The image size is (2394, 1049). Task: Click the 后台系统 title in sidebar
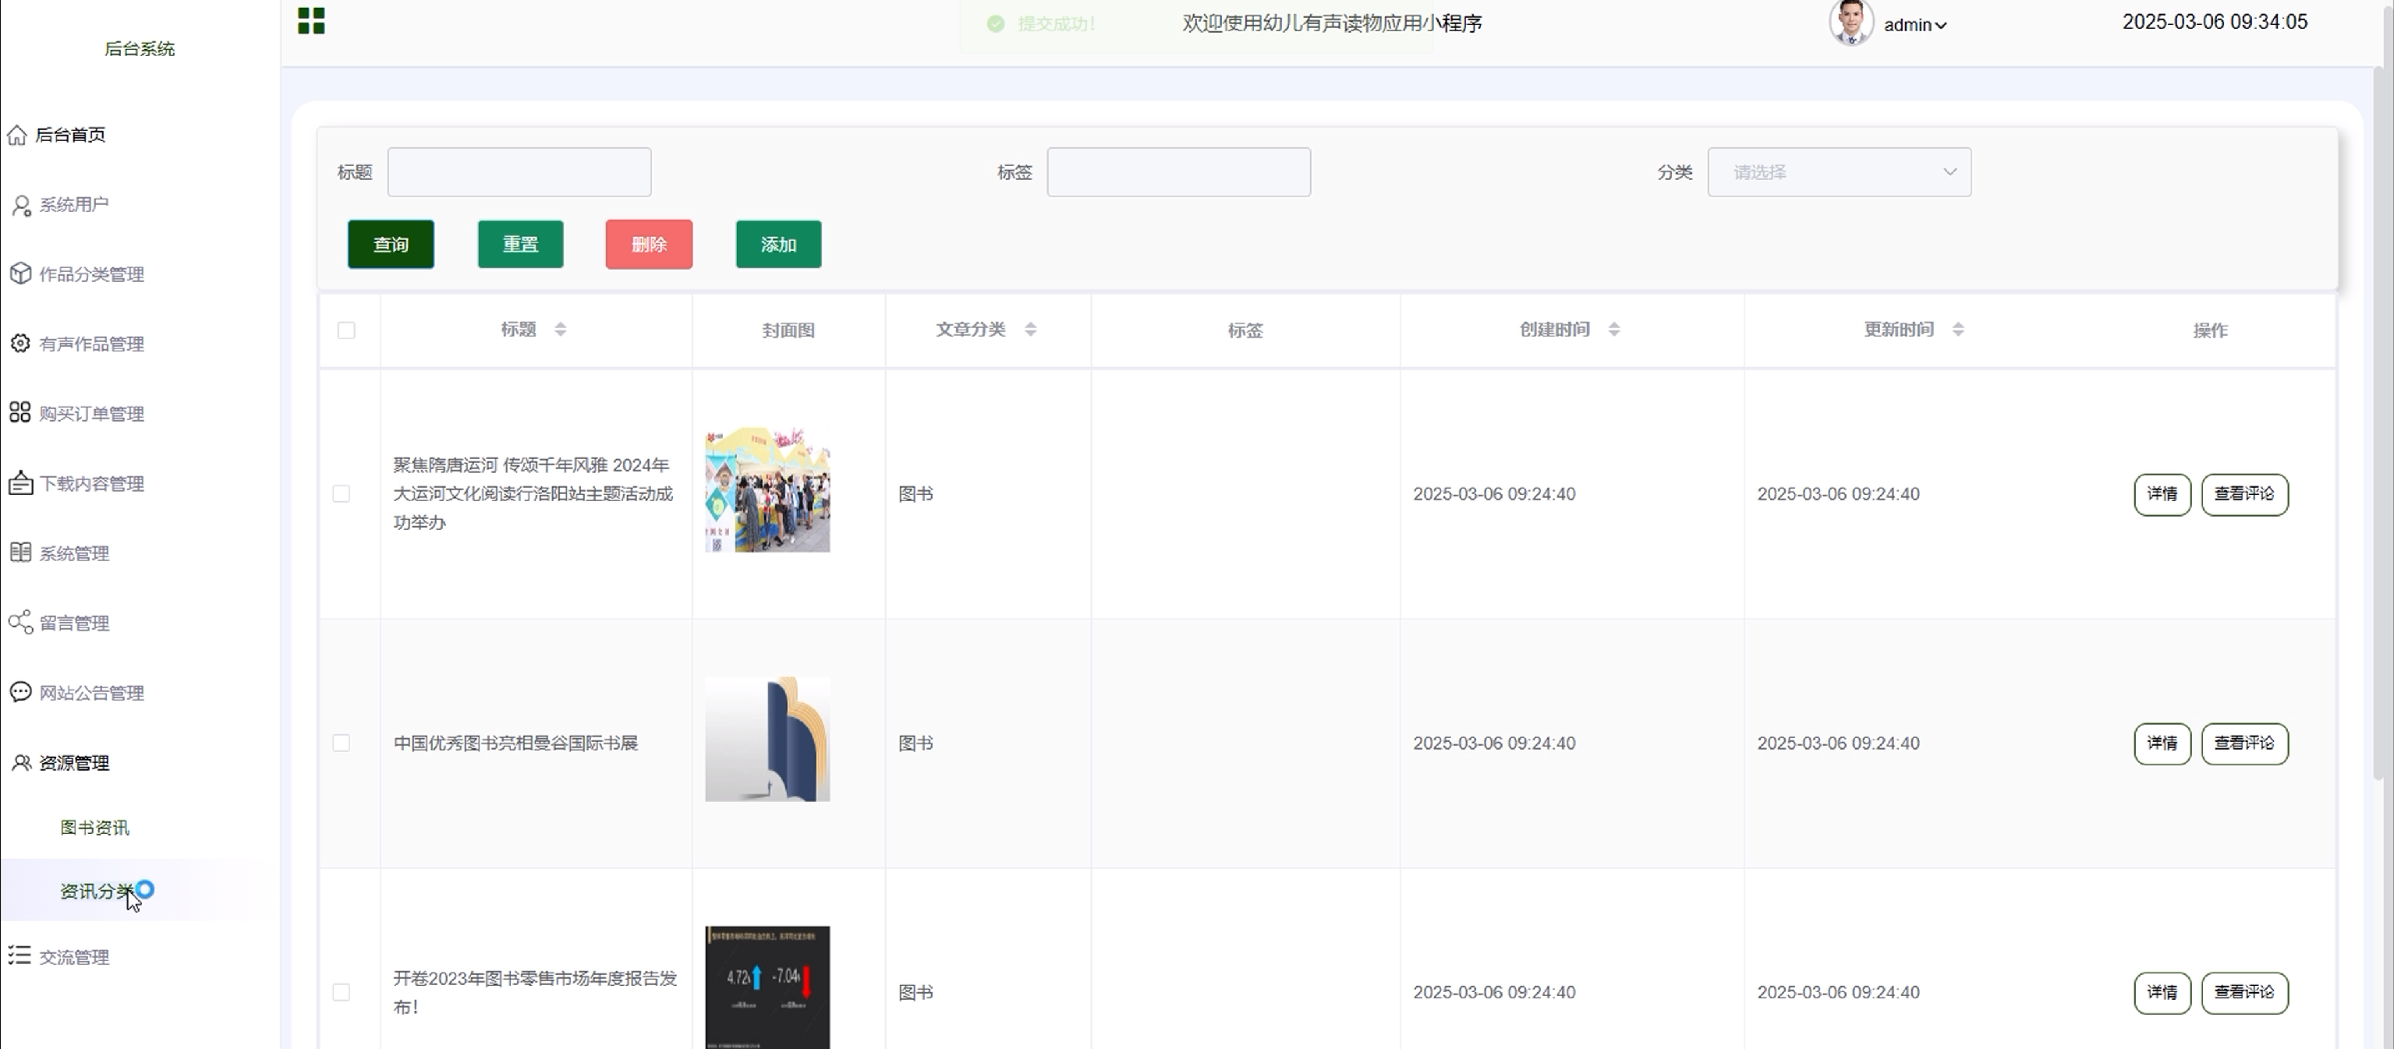tap(140, 49)
